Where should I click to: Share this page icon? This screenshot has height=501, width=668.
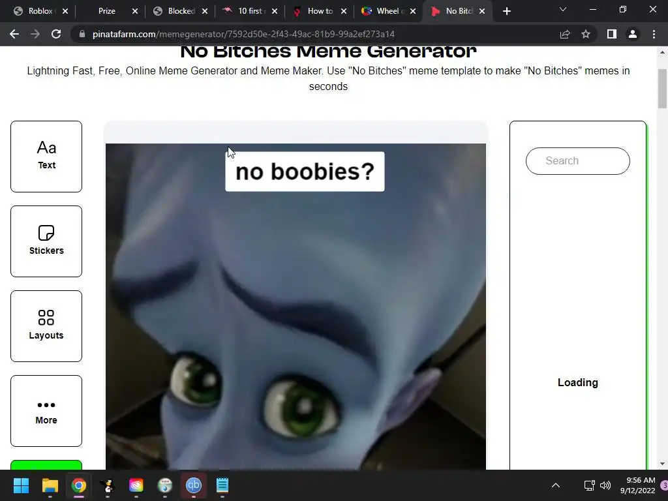565,34
